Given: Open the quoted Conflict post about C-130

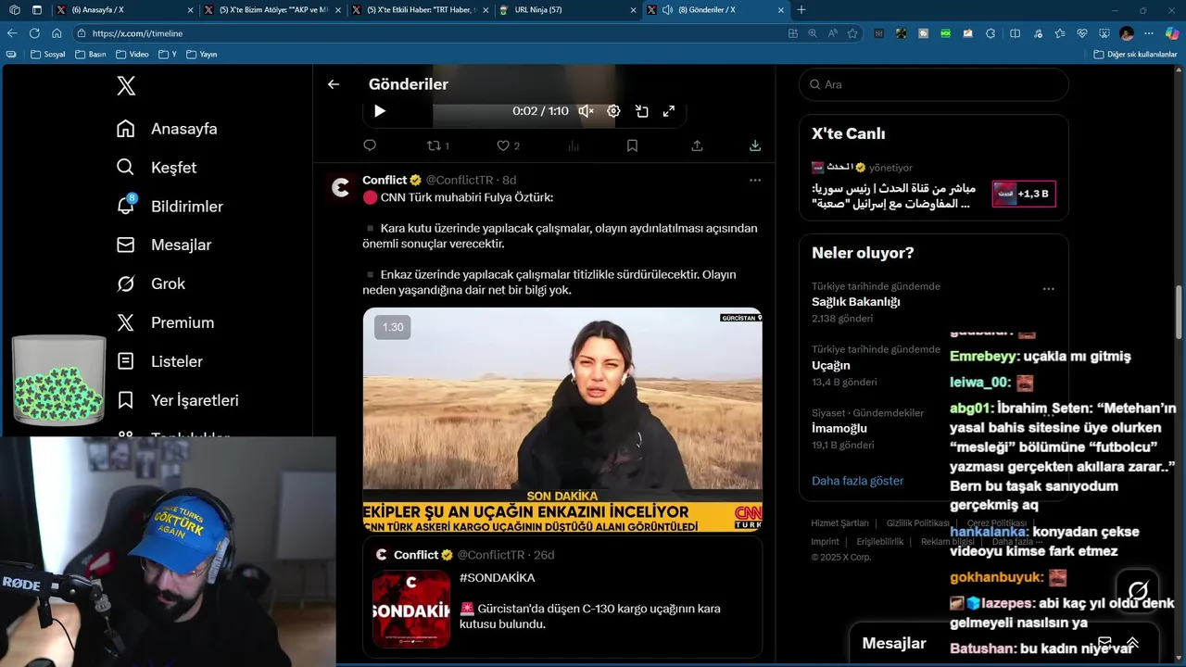Looking at the screenshot, I should [x=562, y=598].
